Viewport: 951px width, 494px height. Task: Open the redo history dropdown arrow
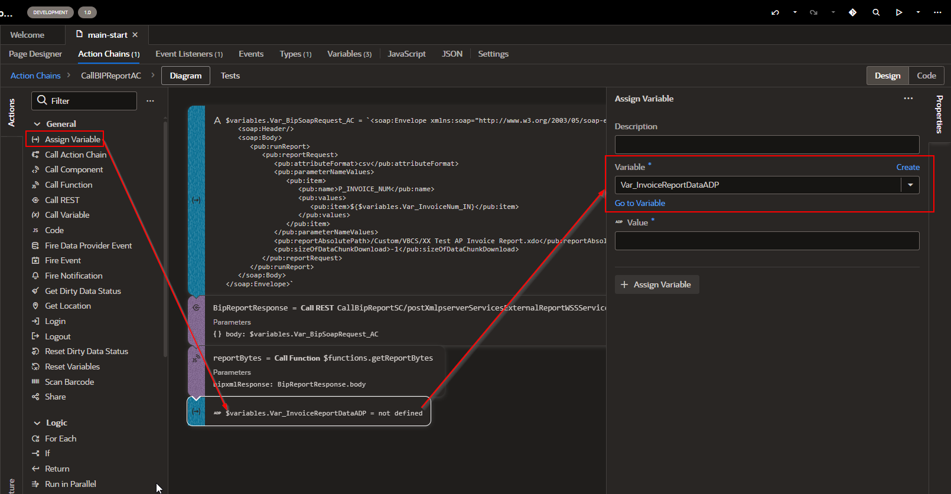(833, 12)
